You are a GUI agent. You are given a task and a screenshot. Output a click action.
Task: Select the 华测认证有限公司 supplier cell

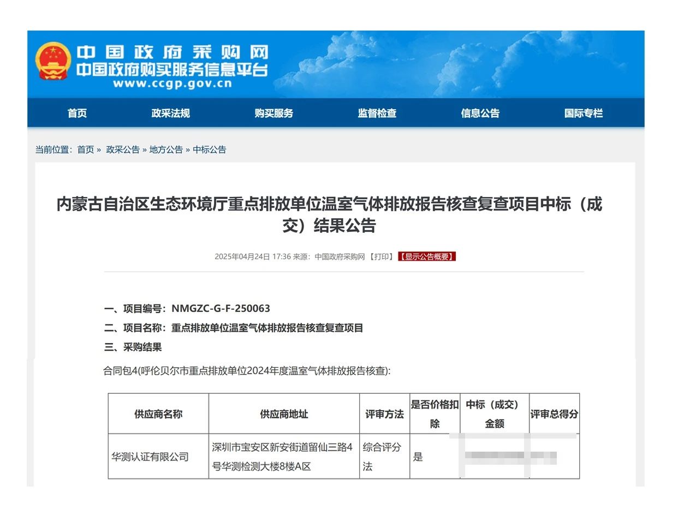click(150, 457)
